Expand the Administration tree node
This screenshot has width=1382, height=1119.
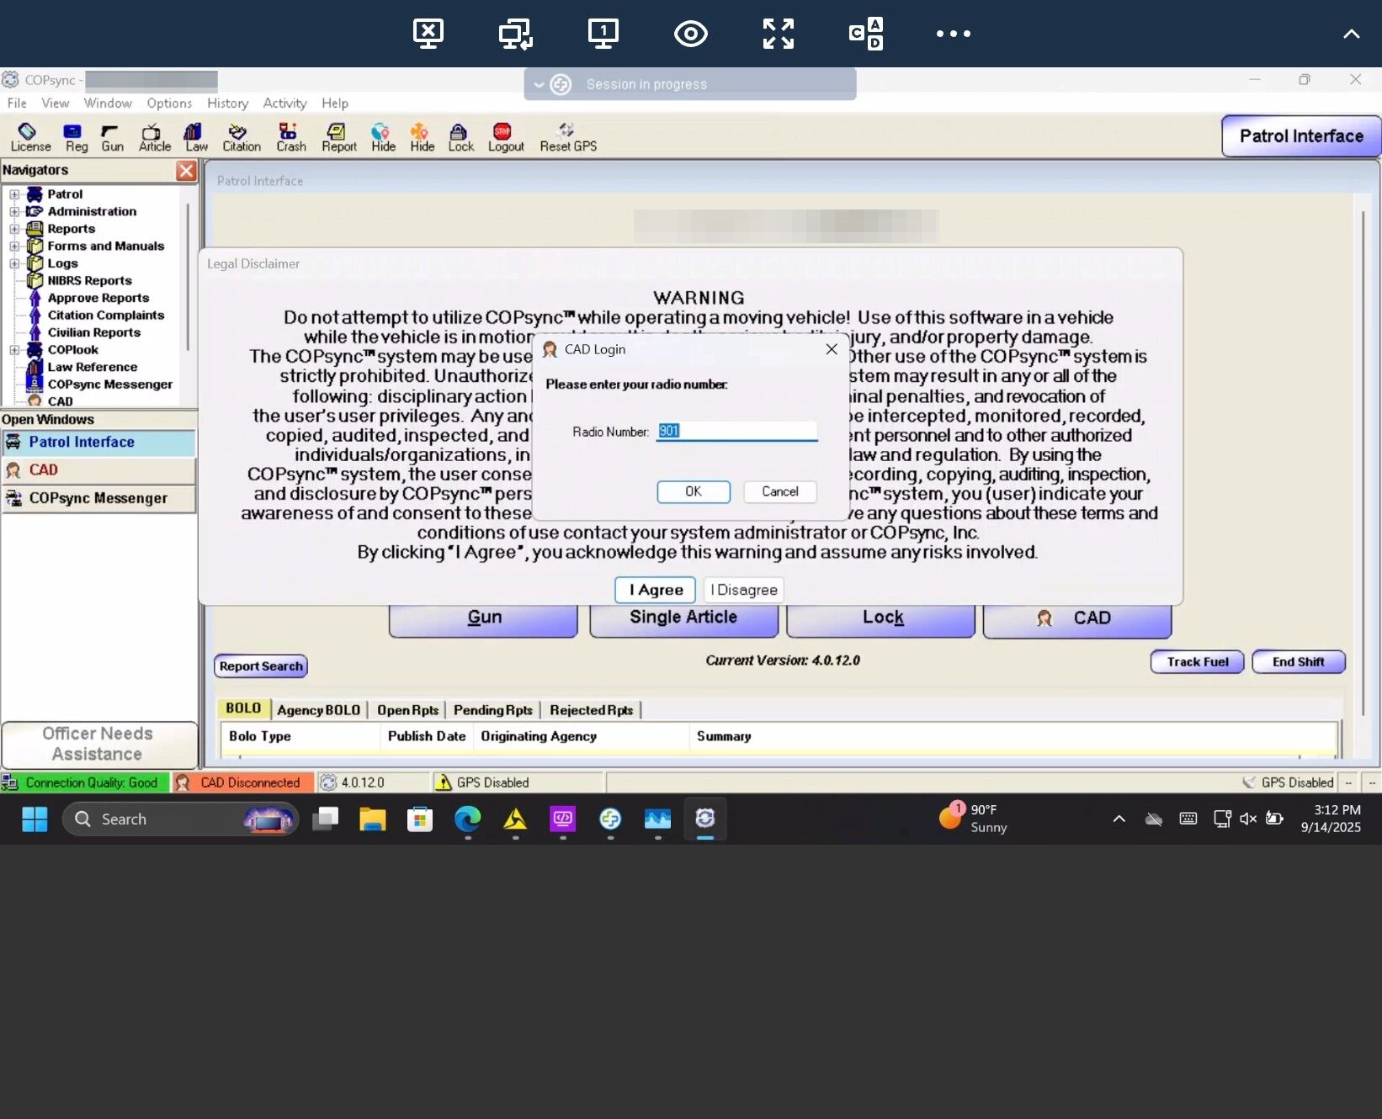[14, 211]
